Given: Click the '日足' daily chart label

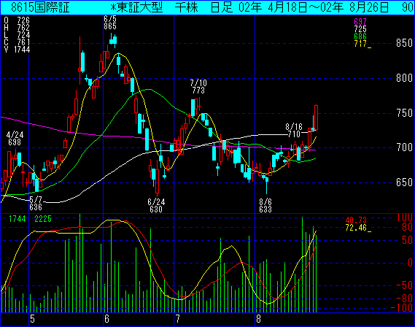Looking at the screenshot, I should pyautogui.click(x=222, y=7).
